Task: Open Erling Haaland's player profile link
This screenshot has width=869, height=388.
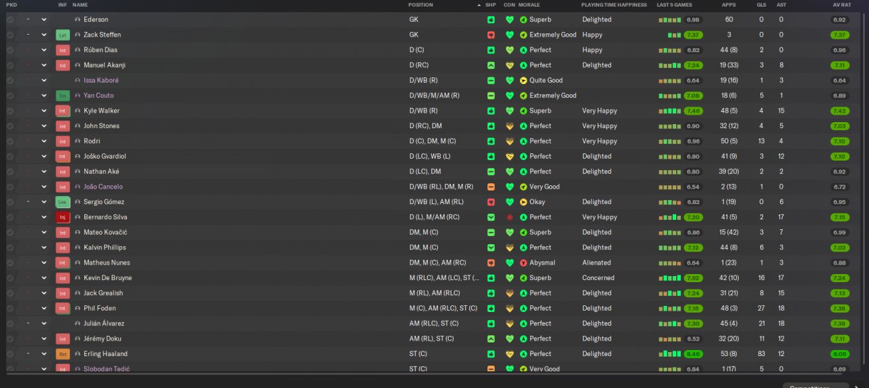Action: pos(105,354)
